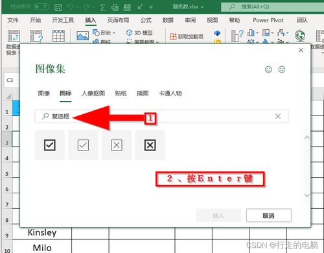Click the AutoSum sigma icon
324x253 pixels.
[x=103, y=7]
